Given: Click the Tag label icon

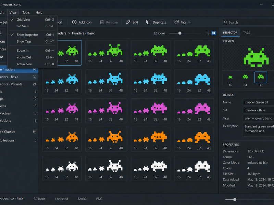Looking at the screenshot, I should point(176,22).
